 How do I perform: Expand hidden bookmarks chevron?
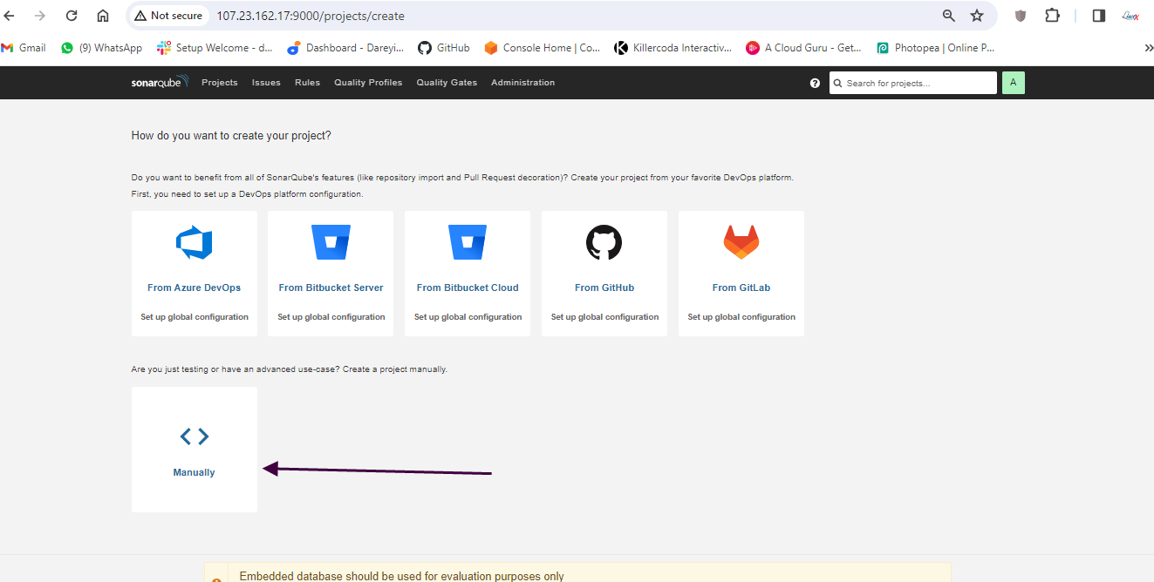1148,48
